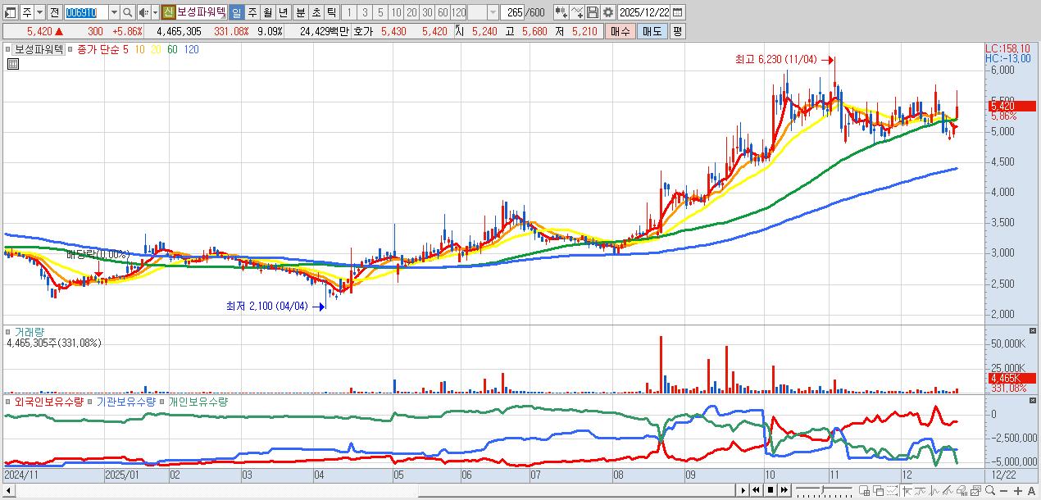Open the 주 market type dropdown arrow
1041x500 pixels.
pos(39,12)
